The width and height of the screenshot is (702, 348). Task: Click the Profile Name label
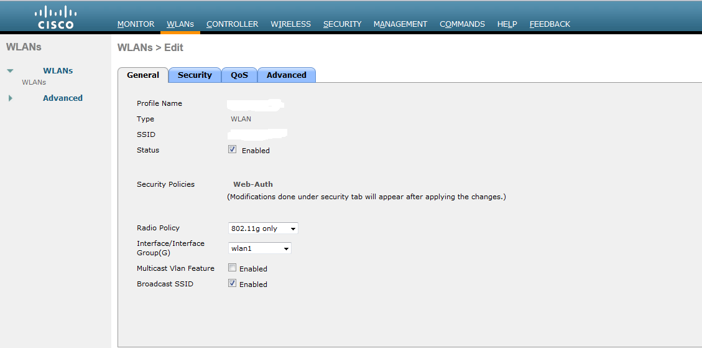point(159,103)
